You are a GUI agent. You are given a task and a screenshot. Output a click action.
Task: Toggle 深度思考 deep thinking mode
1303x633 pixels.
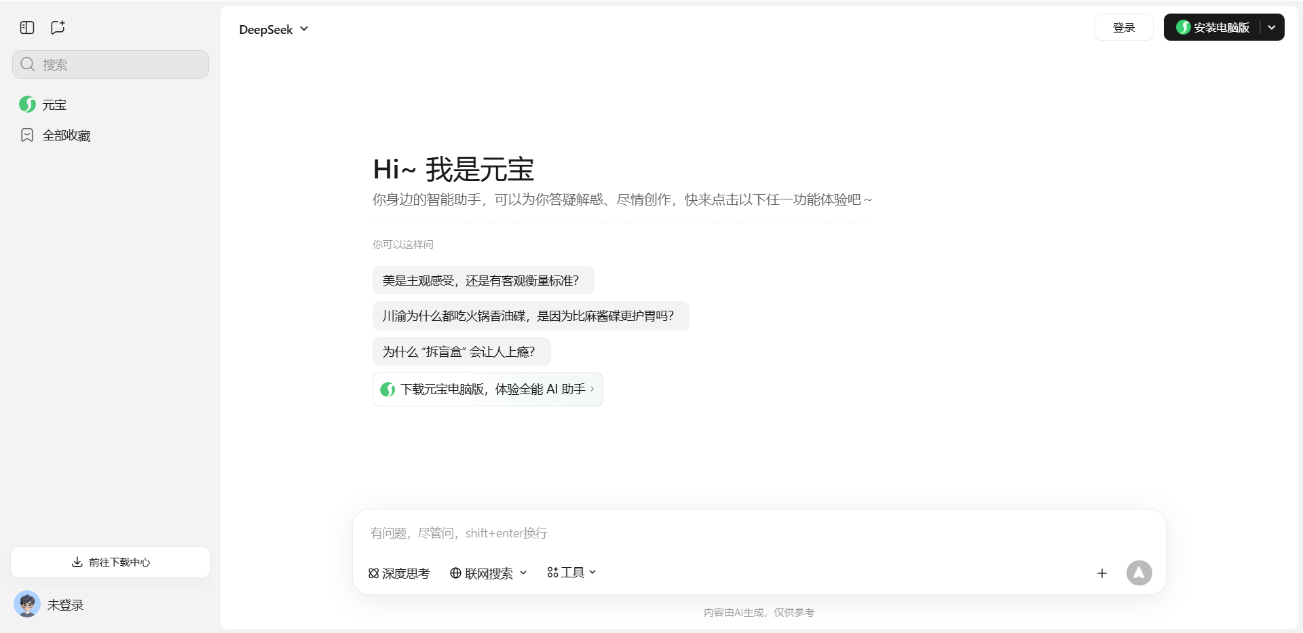[398, 573]
